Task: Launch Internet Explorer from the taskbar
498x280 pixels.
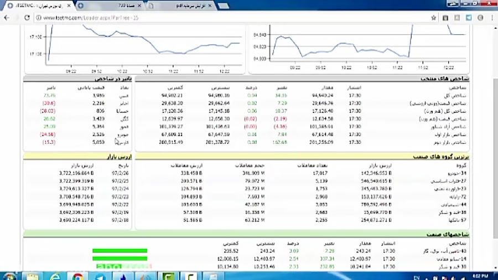Action: pos(55,277)
